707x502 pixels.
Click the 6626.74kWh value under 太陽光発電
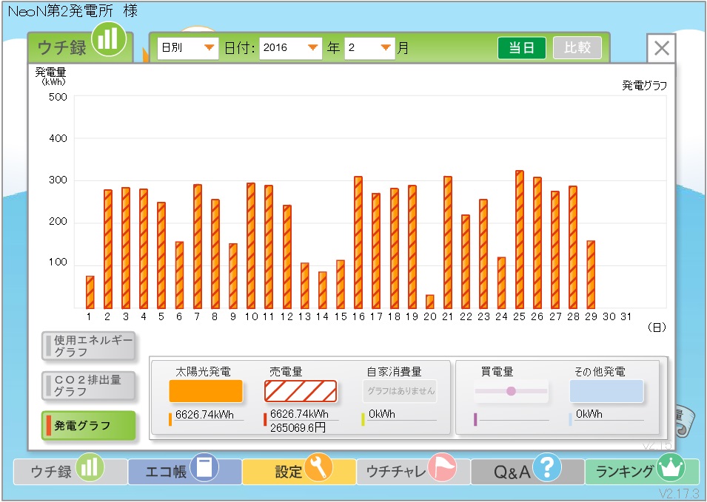(x=205, y=415)
